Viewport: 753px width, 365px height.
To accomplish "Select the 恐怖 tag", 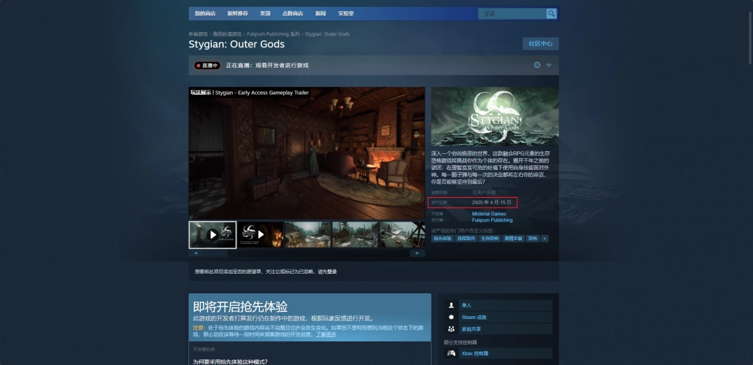I will [x=533, y=238].
